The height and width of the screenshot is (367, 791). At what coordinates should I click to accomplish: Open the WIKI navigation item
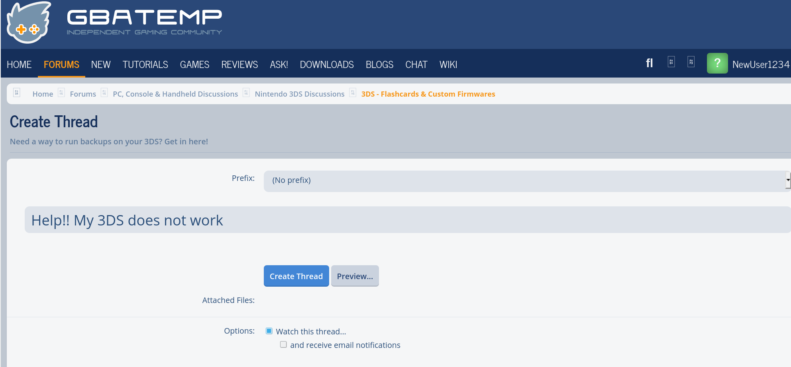click(448, 64)
